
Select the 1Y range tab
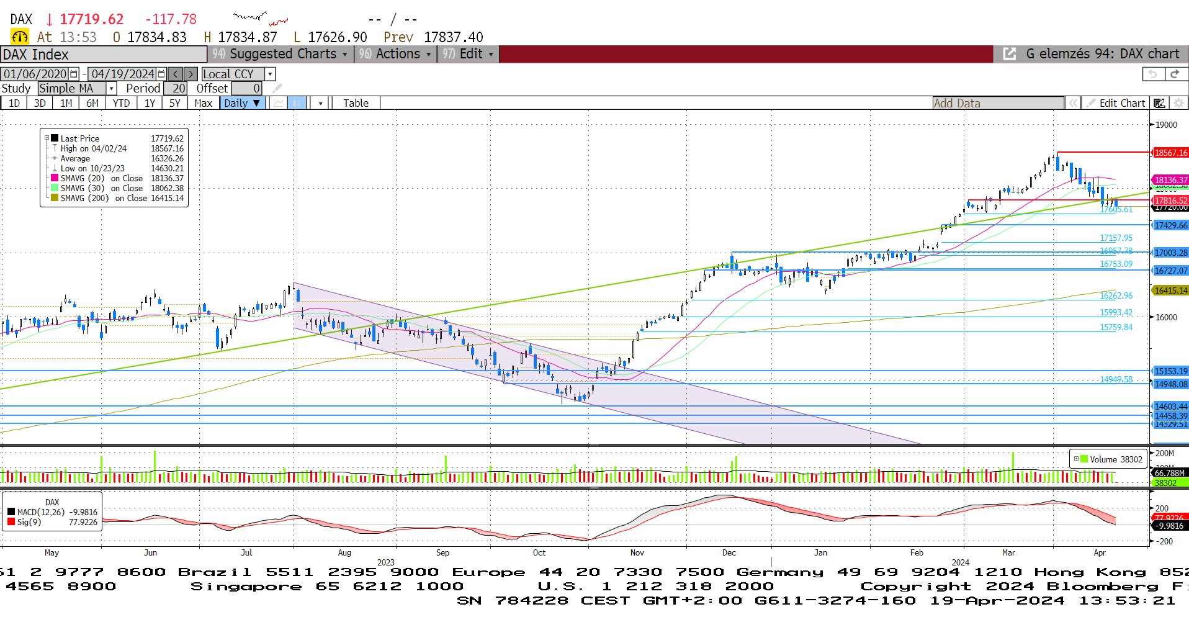point(150,103)
